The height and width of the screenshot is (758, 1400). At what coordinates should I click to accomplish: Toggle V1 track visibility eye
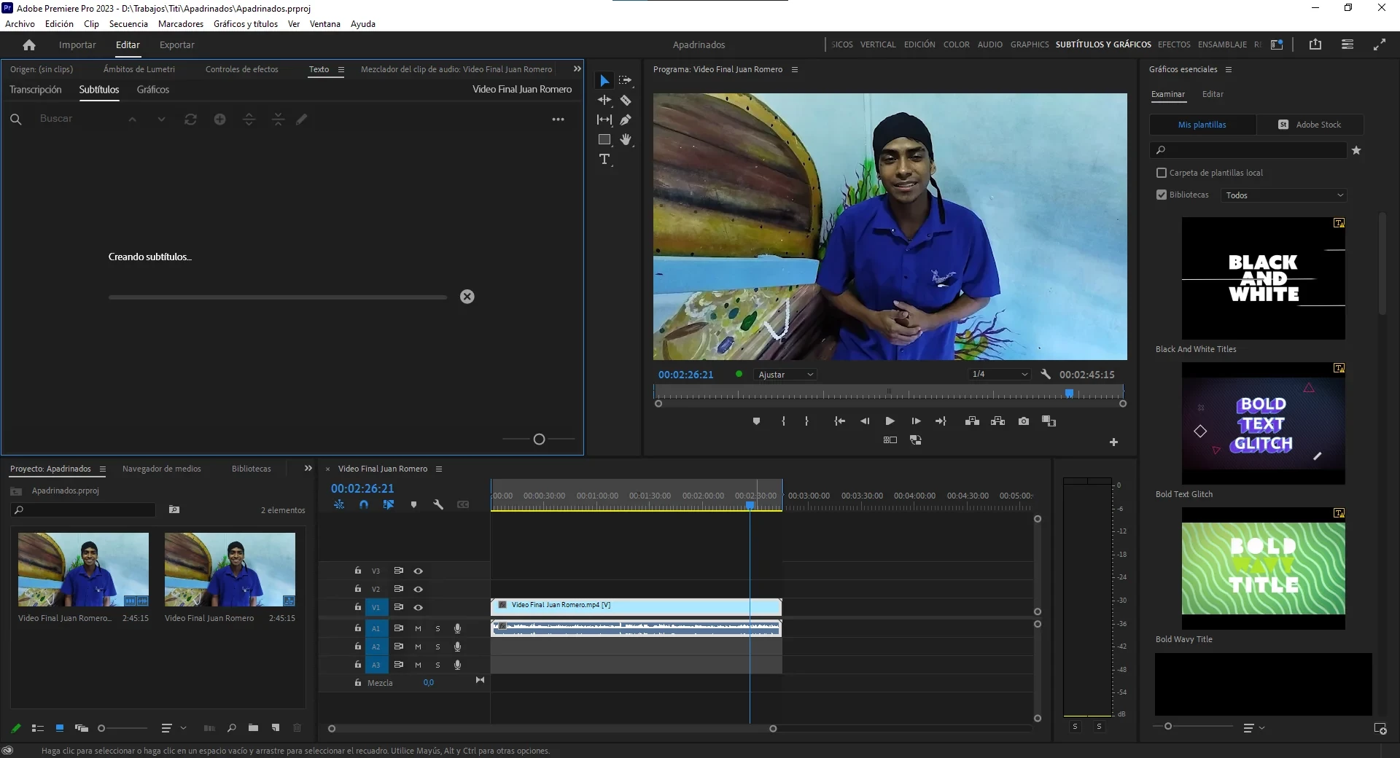coord(419,607)
